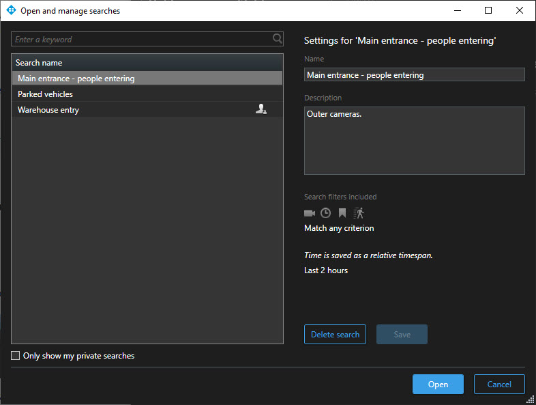Click the magnifier icon in keyword search

277,39
